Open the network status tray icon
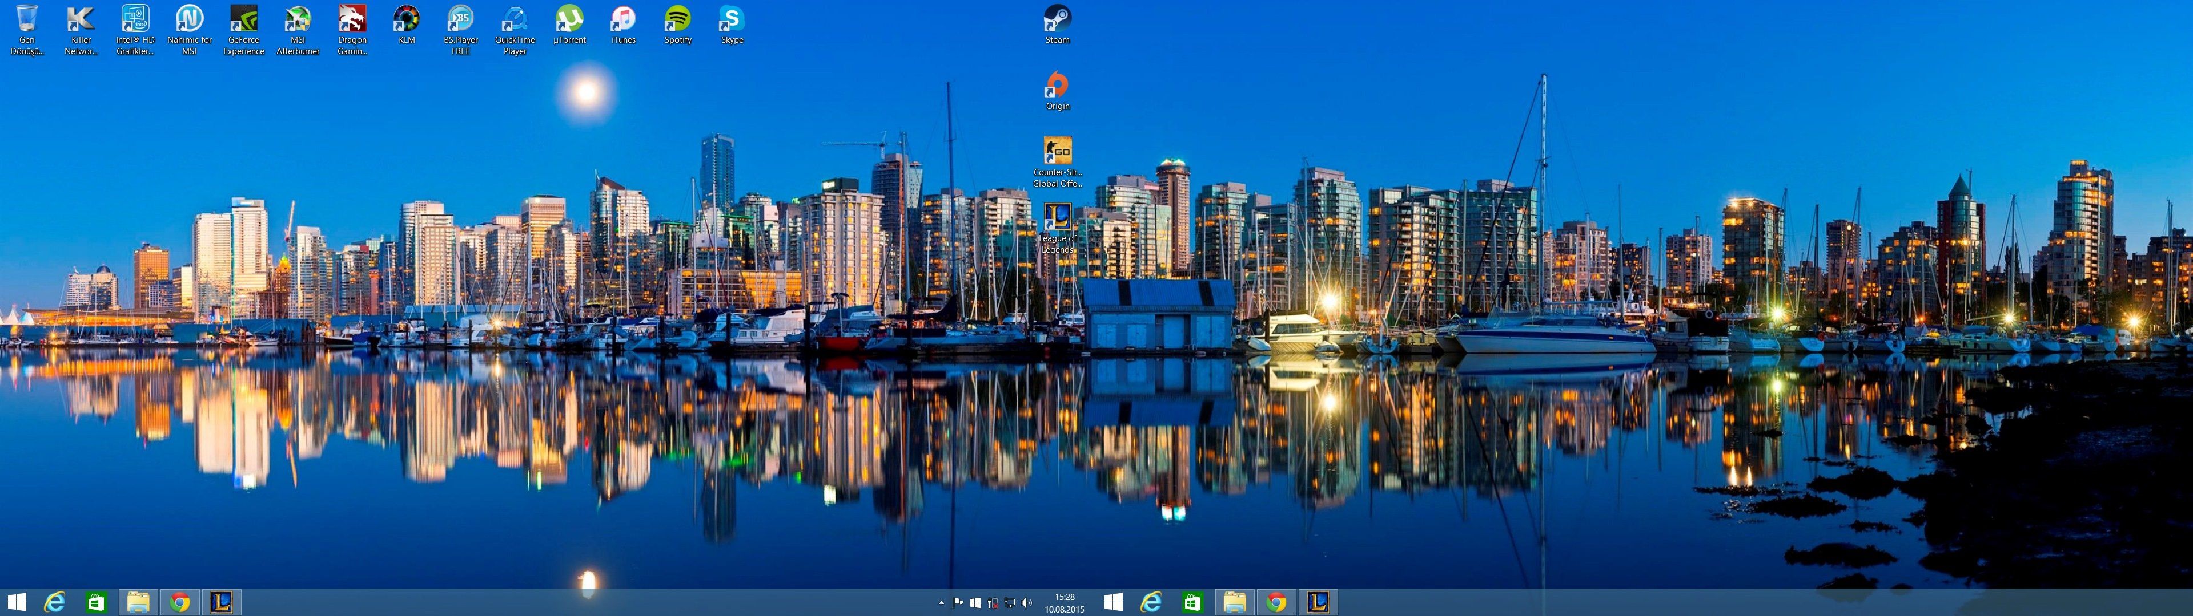The image size is (2193, 616). tap(1010, 602)
